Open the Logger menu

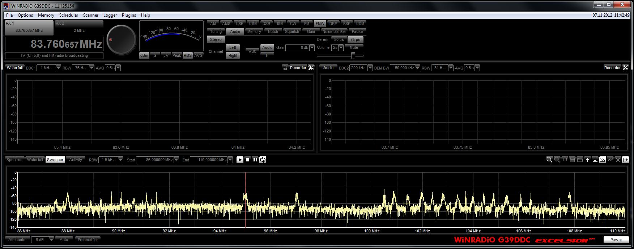point(110,15)
